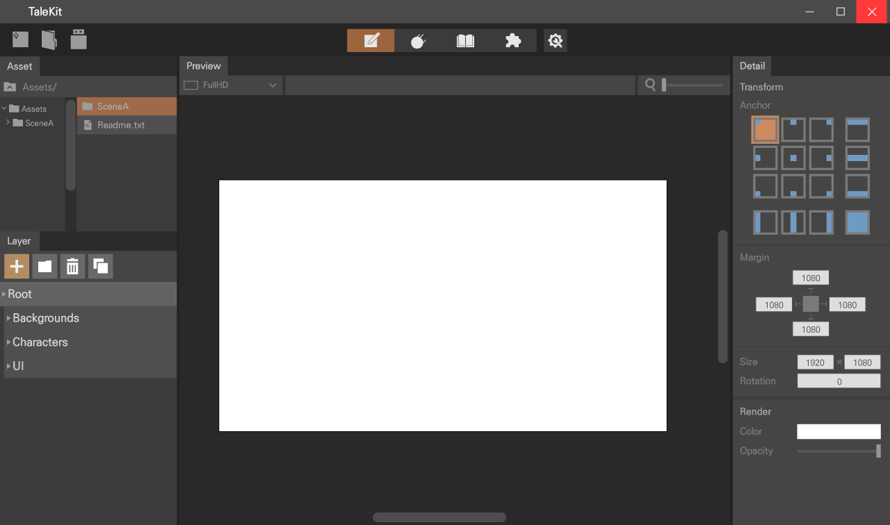Screen dimensions: 890x525
Task: Expand the SceneA tree node
Action: pyautogui.click(x=8, y=123)
